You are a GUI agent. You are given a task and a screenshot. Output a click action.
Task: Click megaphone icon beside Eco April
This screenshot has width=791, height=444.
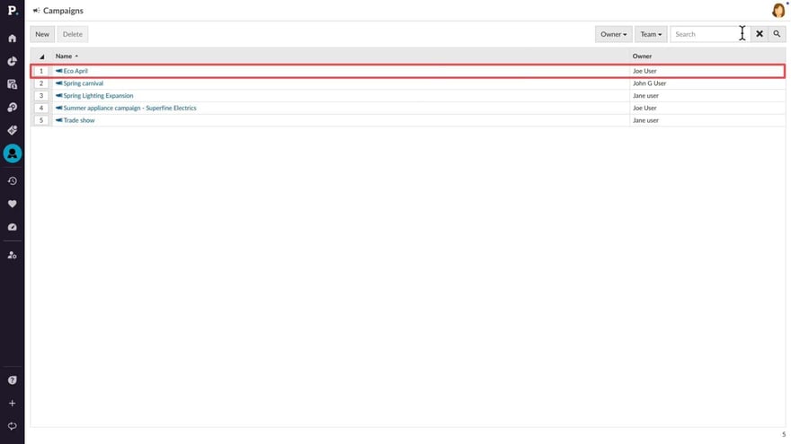click(x=59, y=71)
